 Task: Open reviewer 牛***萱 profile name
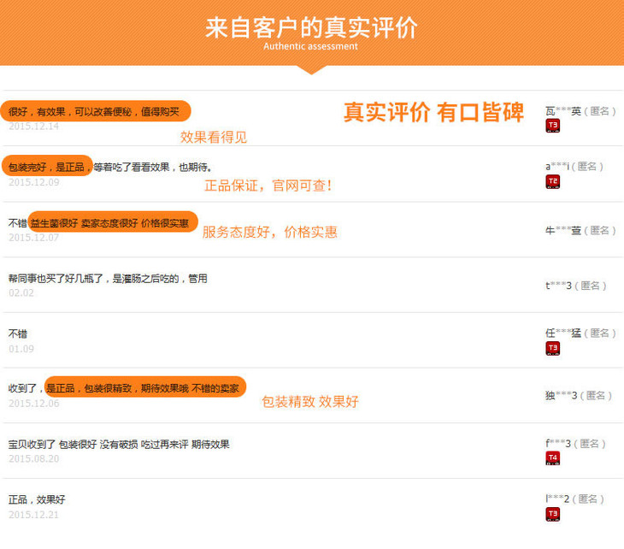point(563,230)
